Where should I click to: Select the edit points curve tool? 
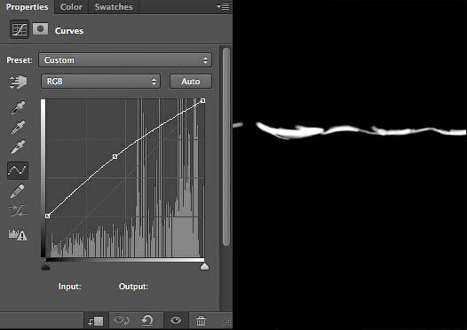point(18,170)
